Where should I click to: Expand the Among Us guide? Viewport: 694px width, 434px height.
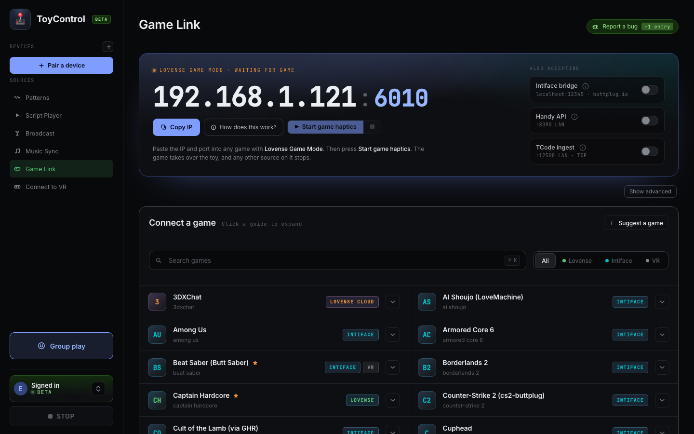tap(393, 335)
